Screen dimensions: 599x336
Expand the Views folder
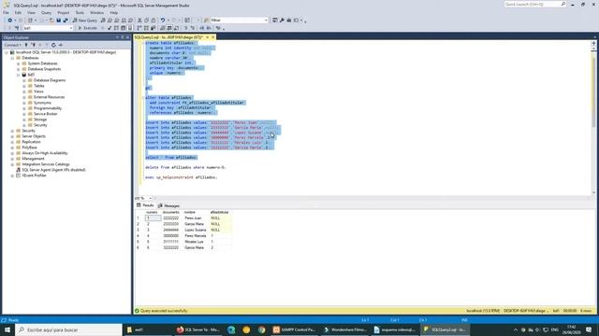[24, 91]
